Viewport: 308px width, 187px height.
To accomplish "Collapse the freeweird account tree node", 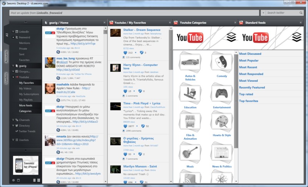I will point(13,37).
